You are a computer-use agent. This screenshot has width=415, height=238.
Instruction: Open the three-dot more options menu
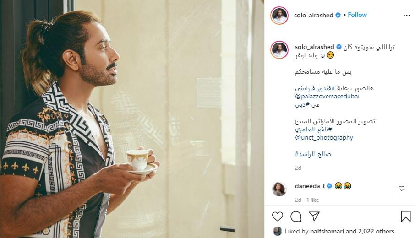coord(407,16)
